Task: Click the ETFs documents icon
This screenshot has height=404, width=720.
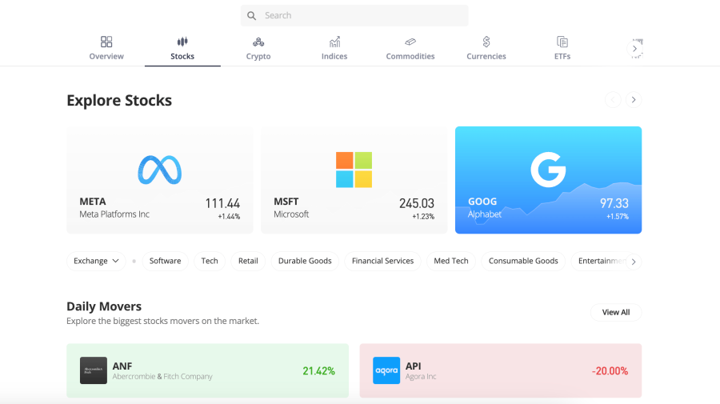Action: [562, 42]
